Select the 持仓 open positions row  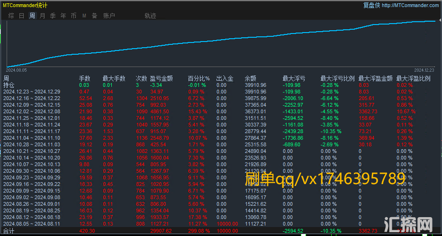tap(9, 85)
